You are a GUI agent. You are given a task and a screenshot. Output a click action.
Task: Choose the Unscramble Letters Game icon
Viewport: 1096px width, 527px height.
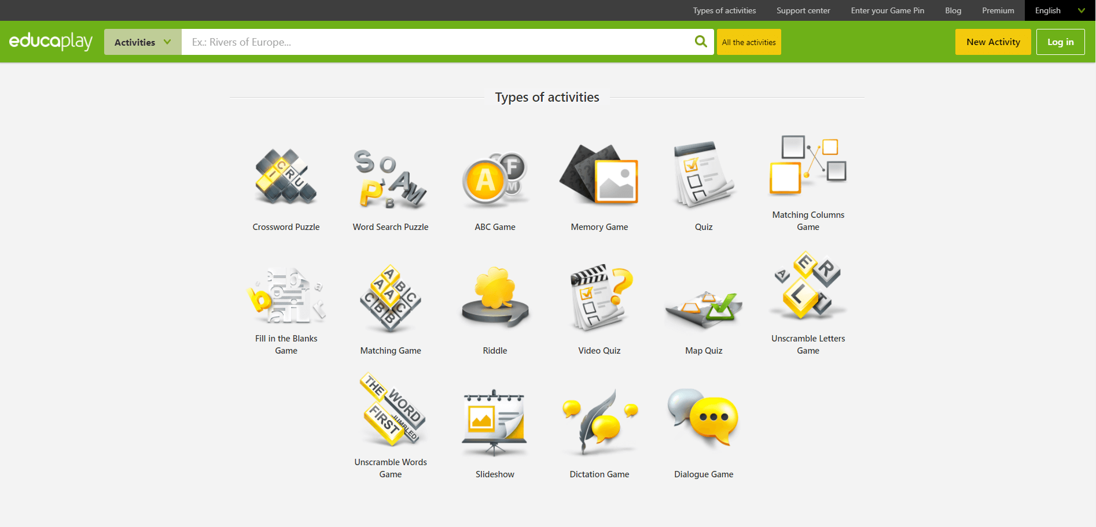click(x=808, y=285)
